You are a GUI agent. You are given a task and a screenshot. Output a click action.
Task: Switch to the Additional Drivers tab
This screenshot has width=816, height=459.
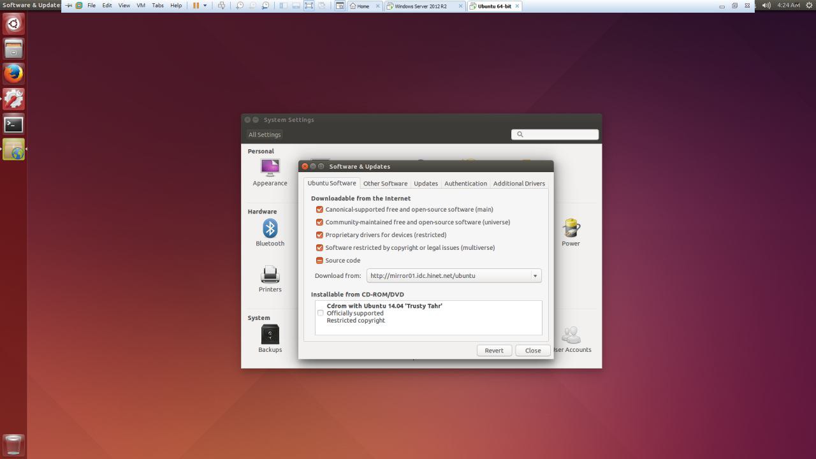pos(519,184)
